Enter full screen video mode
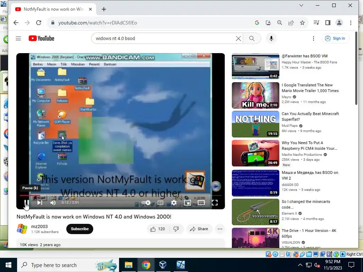Image resolution: width=363 pixels, height=272 pixels. pyautogui.click(x=214, y=203)
